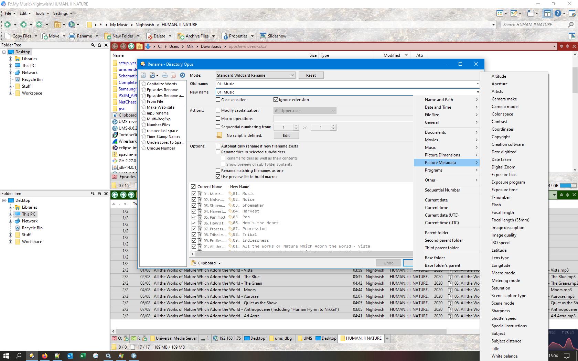Click the Properties button

235,36
